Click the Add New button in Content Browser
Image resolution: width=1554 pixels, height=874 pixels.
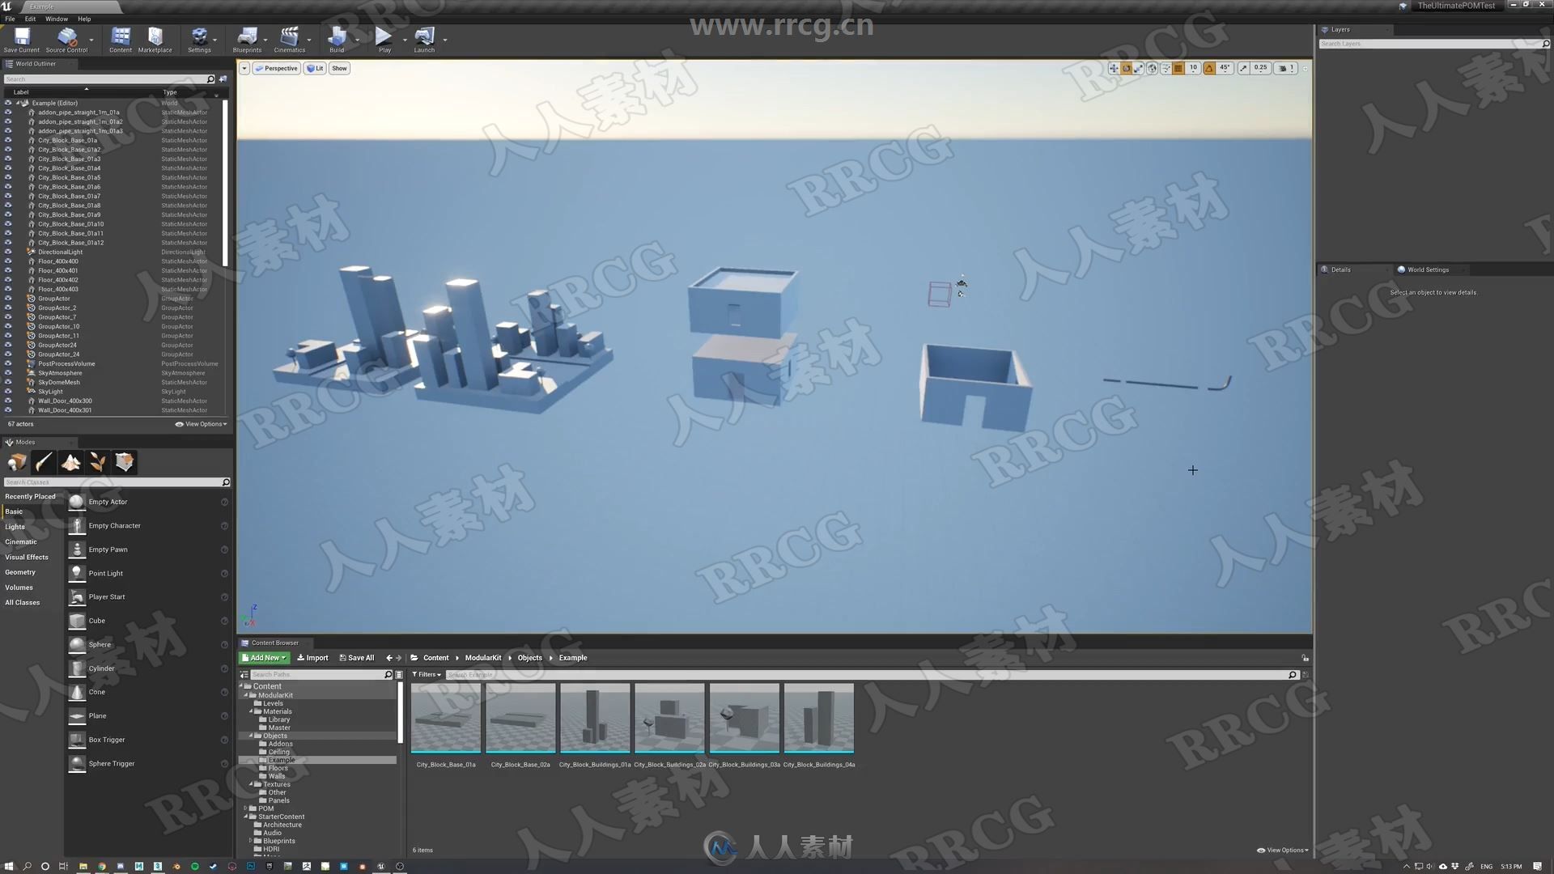coord(264,657)
